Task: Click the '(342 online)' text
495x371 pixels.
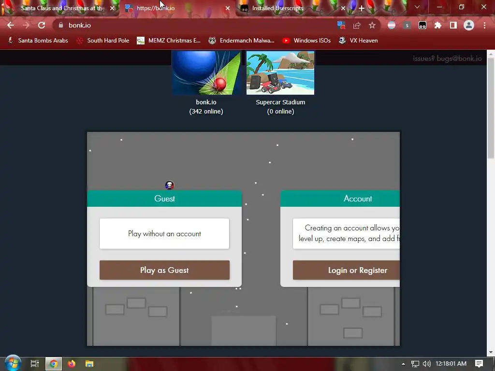Action: click(x=206, y=112)
